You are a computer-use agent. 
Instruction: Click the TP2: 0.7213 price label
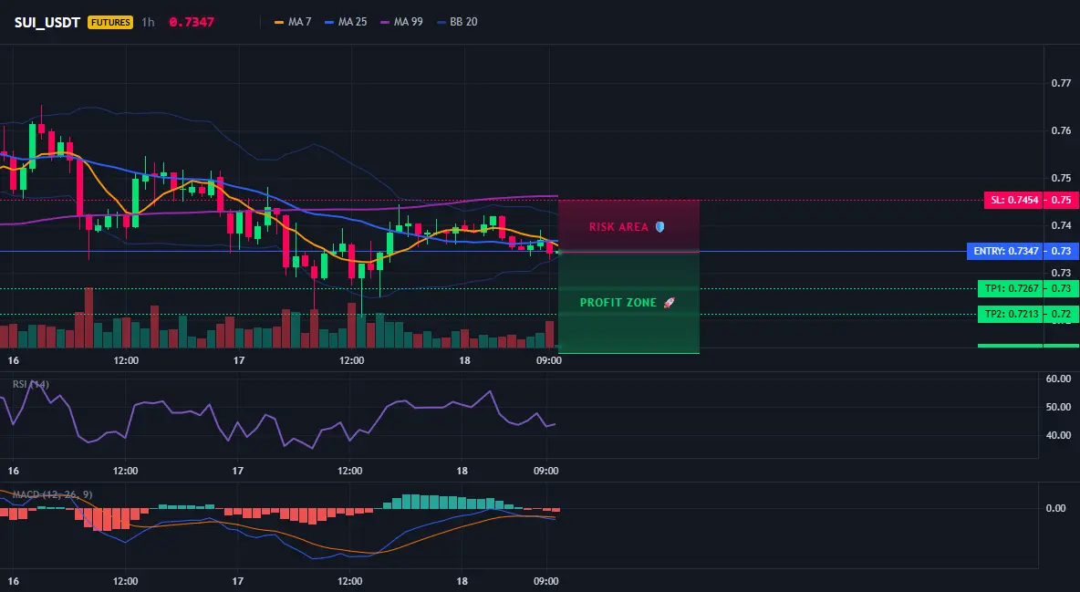tap(1011, 315)
